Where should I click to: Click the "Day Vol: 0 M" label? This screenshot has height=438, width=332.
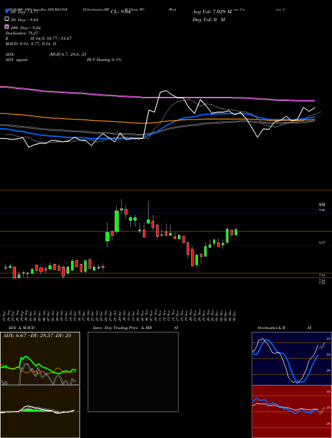coord(208,19)
